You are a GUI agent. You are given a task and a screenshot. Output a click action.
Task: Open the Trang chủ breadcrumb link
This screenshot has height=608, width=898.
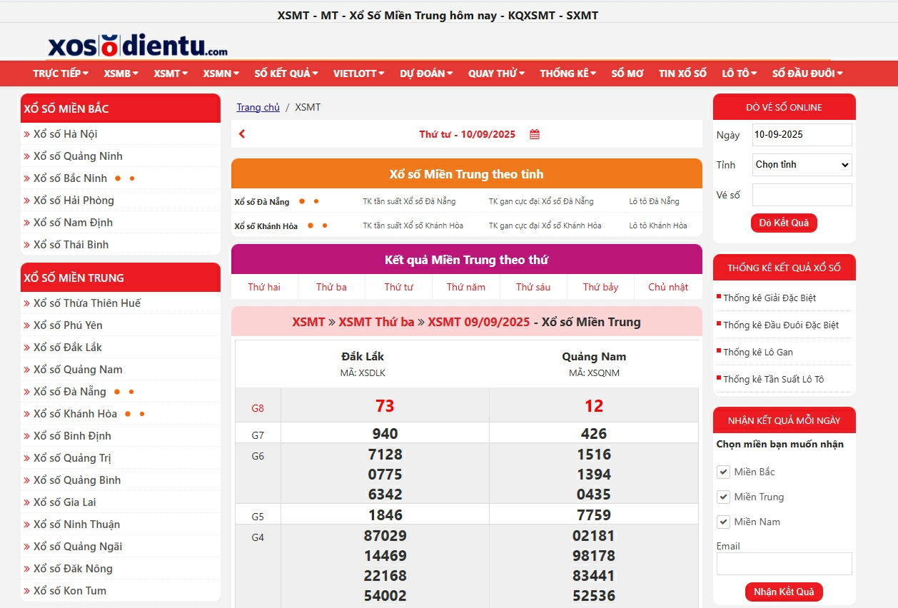[258, 107]
